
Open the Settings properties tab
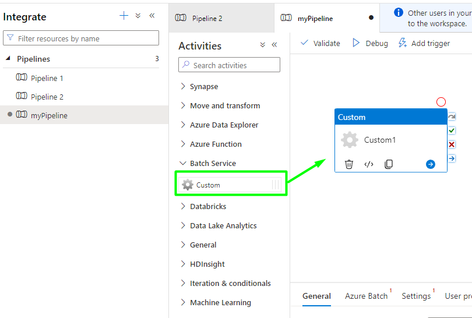coord(417,296)
